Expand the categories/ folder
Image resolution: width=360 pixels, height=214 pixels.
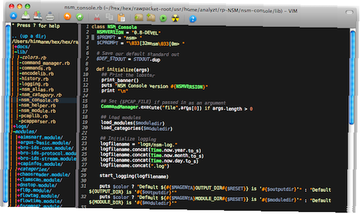coord(33,169)
